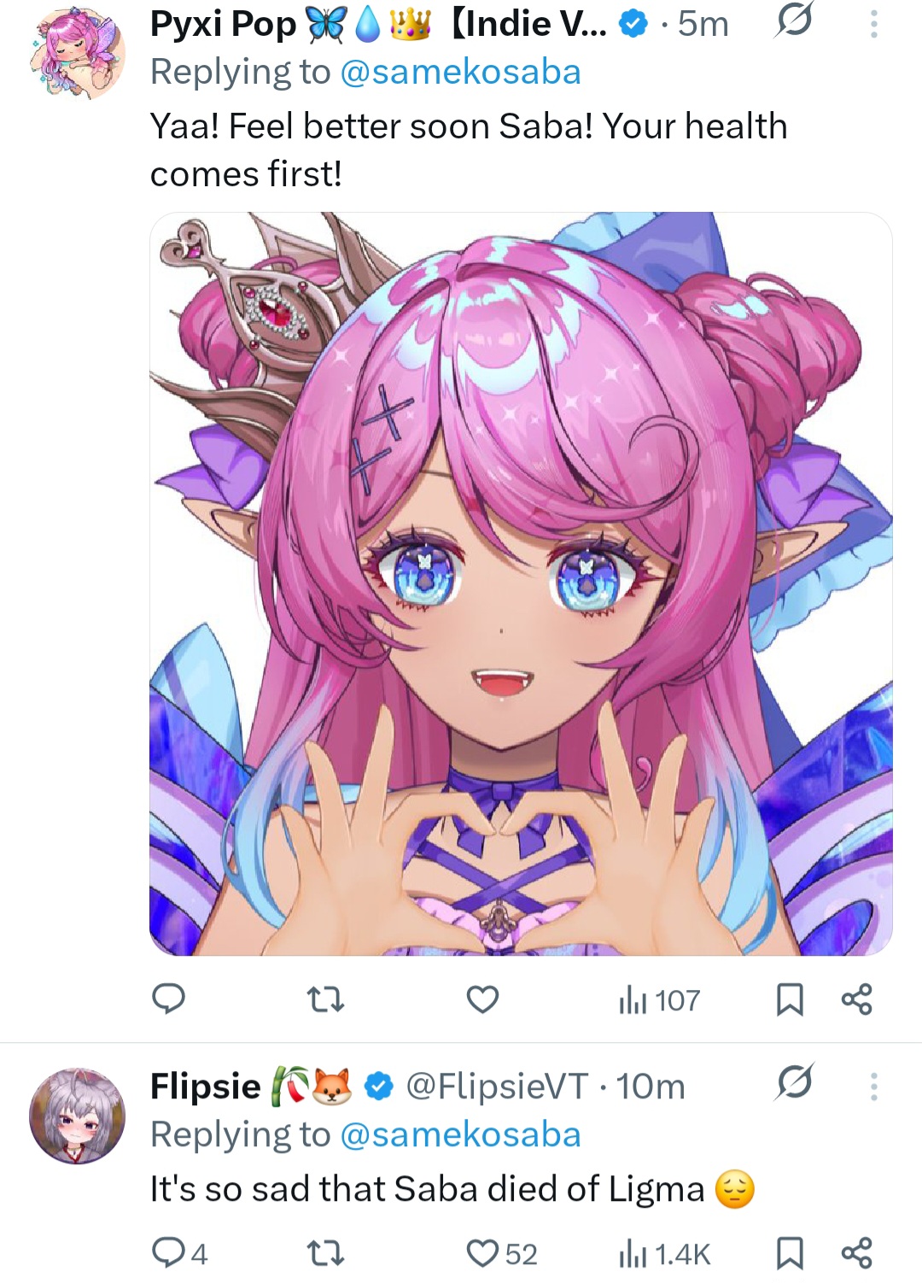
Task: Bookmark Flipsie's tweet
Action: tap(790, 1253)
